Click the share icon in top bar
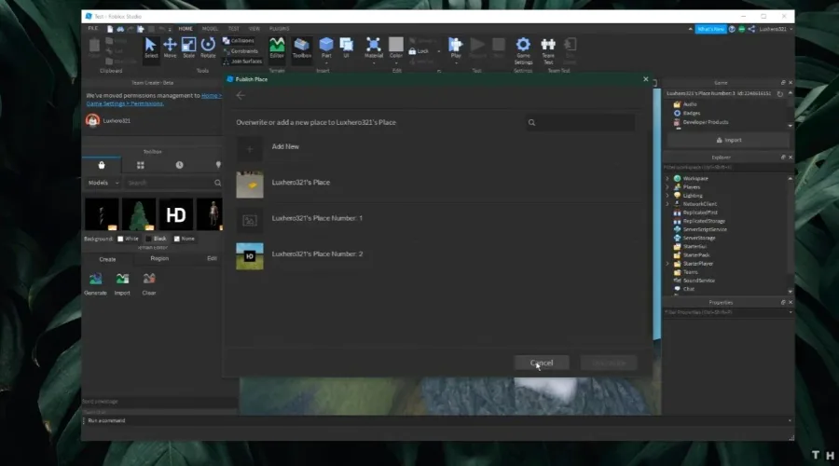The height and width of the screenshot is (466, 839). (x=751, y=29)
